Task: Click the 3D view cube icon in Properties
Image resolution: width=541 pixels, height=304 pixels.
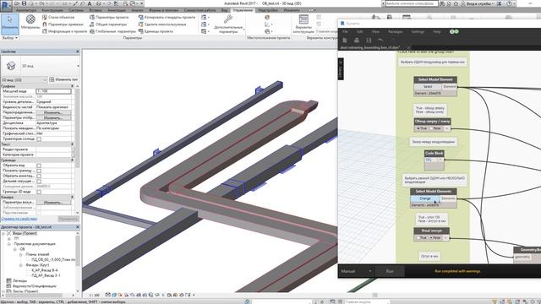Action: pyautogui.click(x=11, y=66)
